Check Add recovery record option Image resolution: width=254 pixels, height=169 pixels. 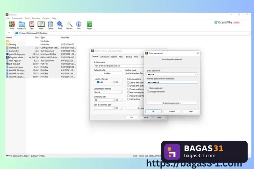coord(128,93)
